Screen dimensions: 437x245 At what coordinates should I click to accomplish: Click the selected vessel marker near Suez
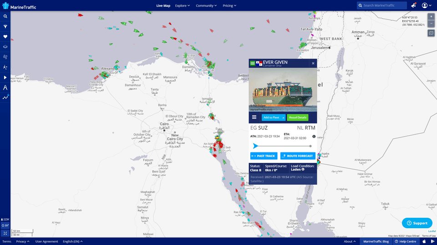220,132
